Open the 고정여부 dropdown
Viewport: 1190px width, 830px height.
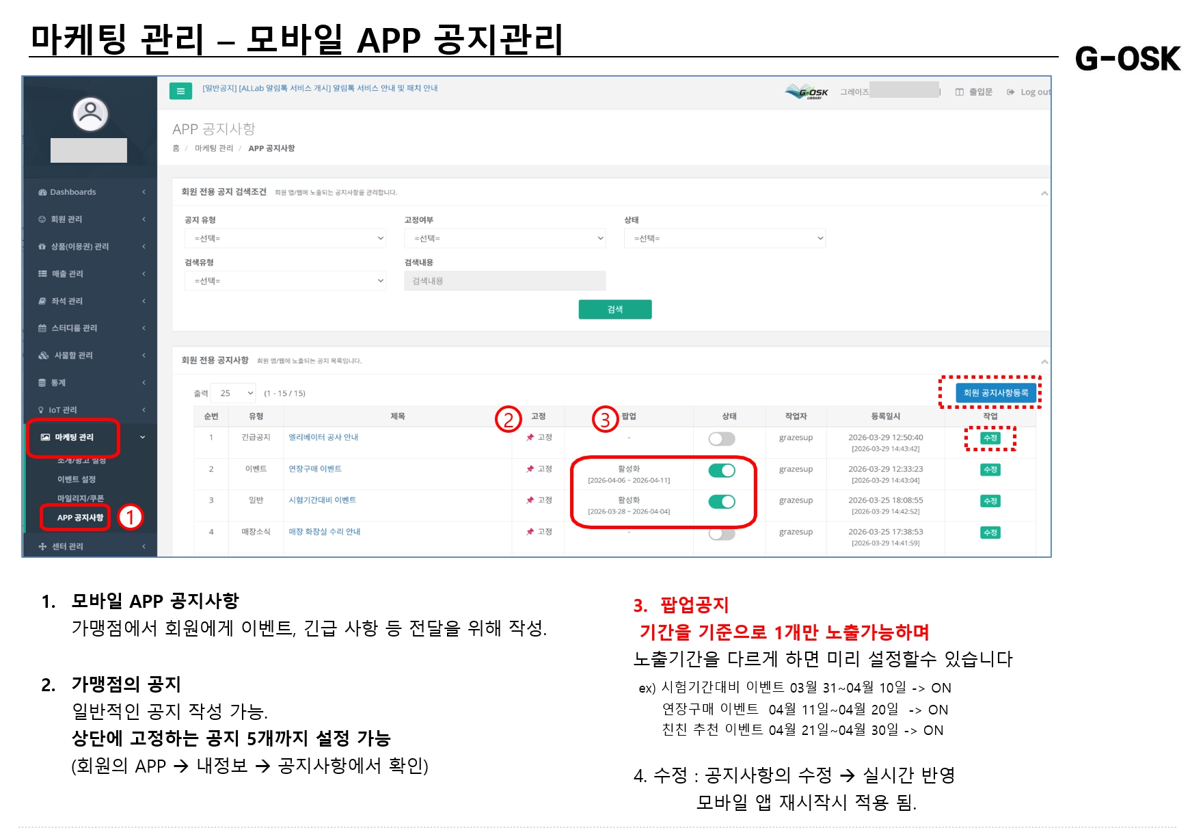(x=505, y=239)
